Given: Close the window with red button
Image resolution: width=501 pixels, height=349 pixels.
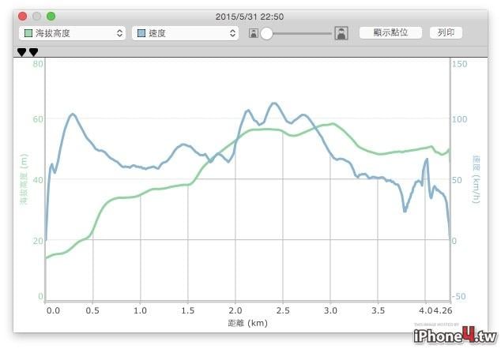Looking at the screenshot, I should click(23, 16).
